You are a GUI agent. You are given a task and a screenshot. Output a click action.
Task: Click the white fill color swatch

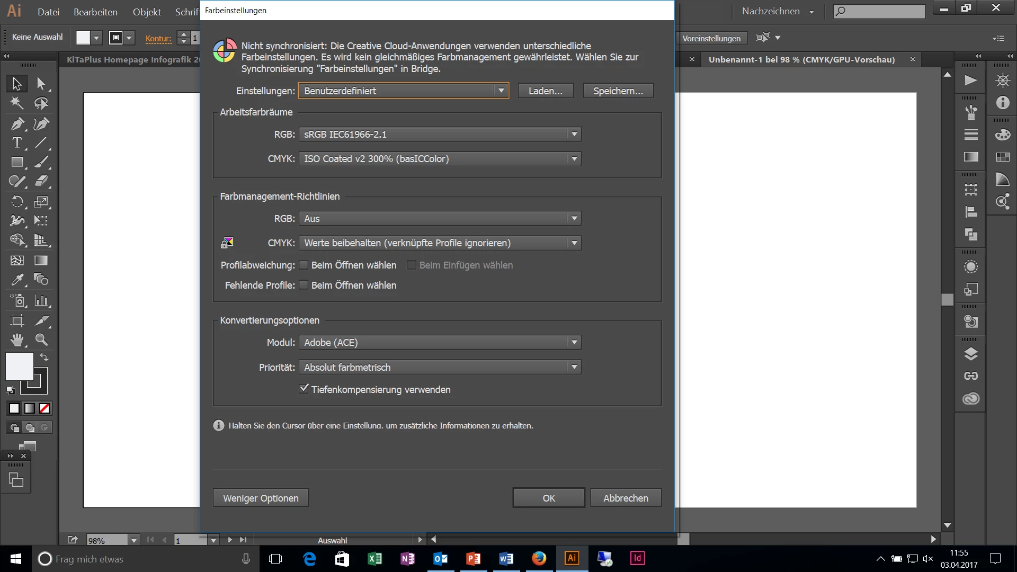pos(19,366)
